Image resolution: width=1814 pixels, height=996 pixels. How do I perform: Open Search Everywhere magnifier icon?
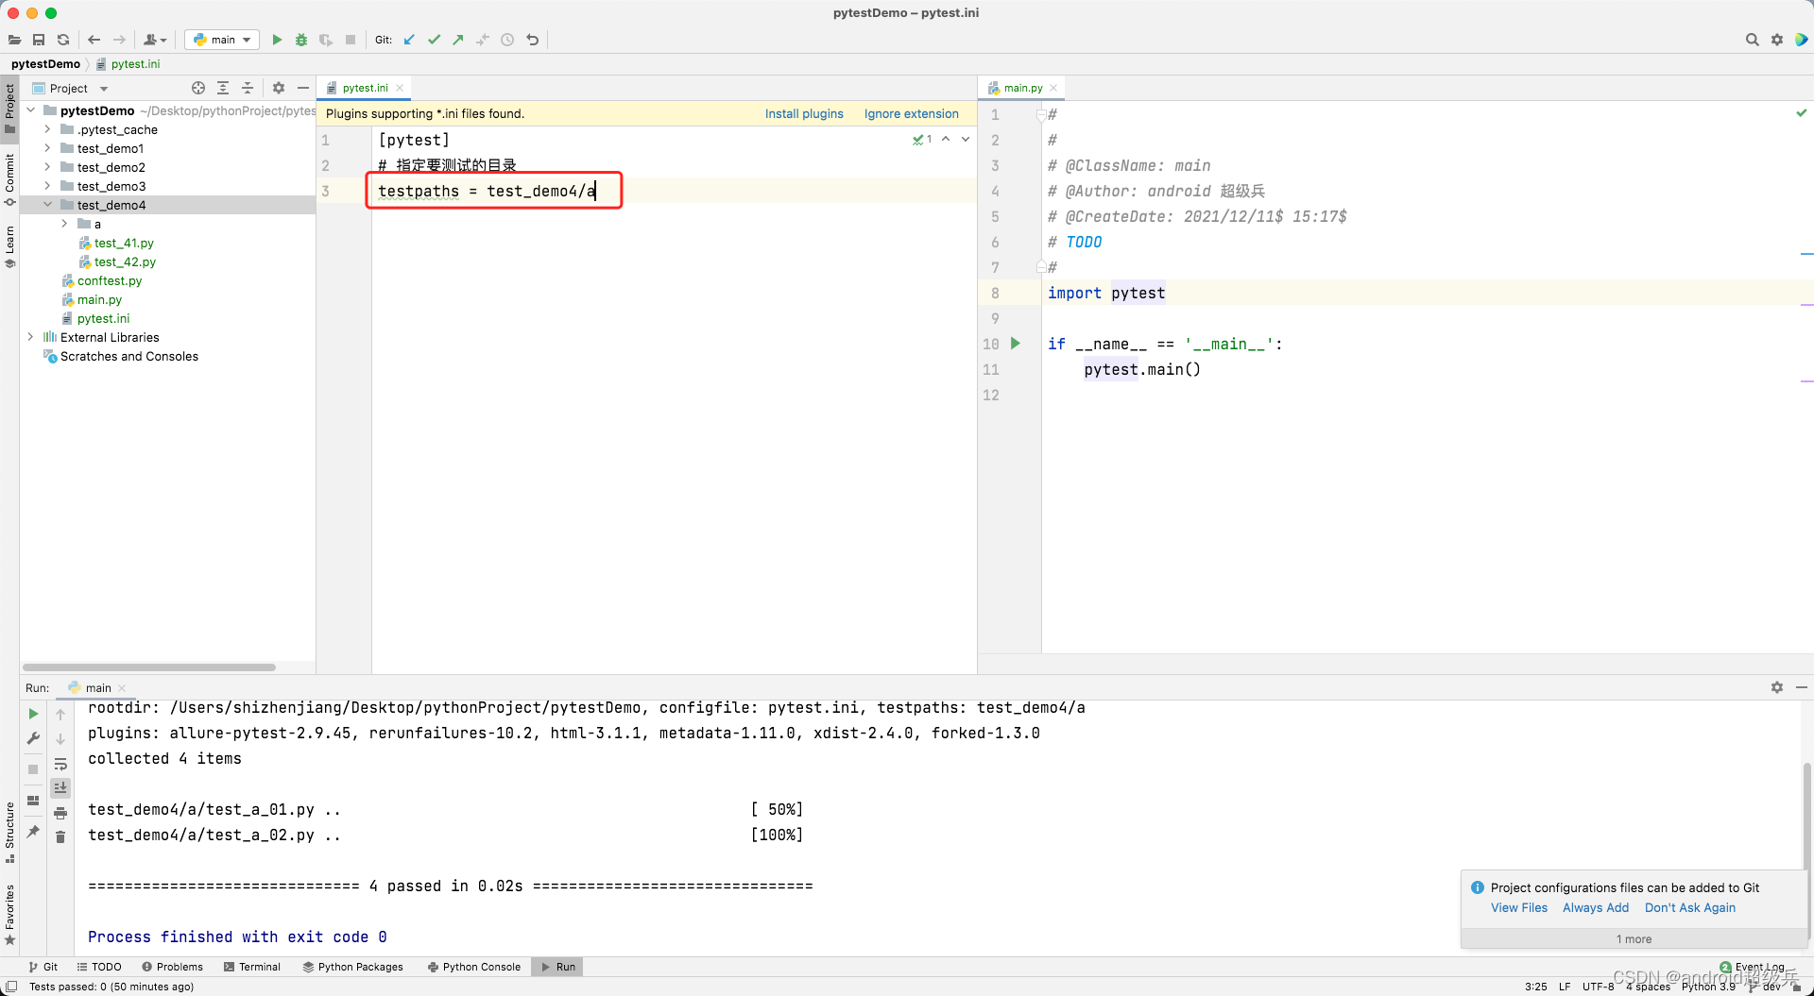[1753, 40]
